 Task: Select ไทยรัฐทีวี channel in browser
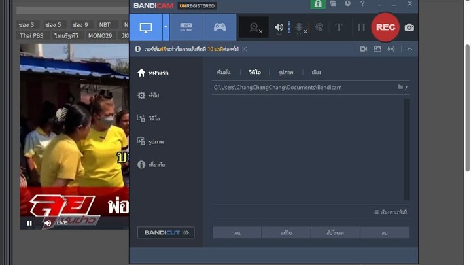pos(66,36)
